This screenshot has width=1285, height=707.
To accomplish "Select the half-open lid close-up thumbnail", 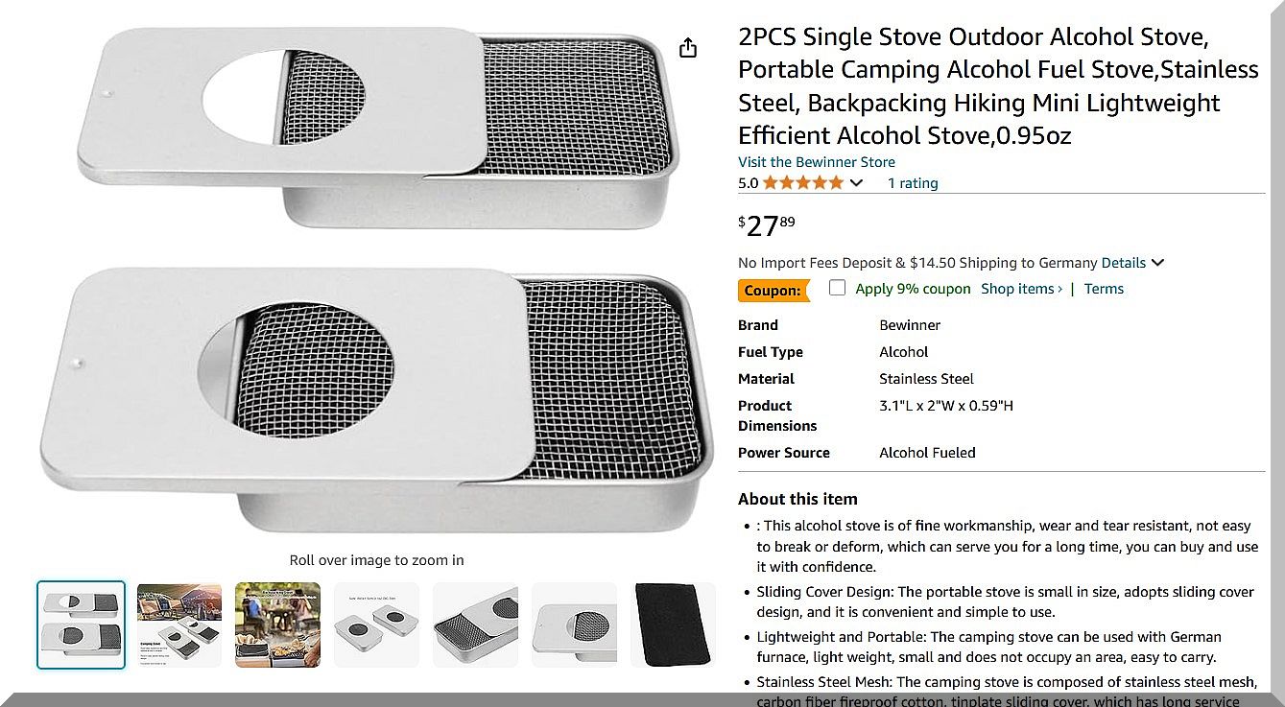I will [x=574, y=625].
